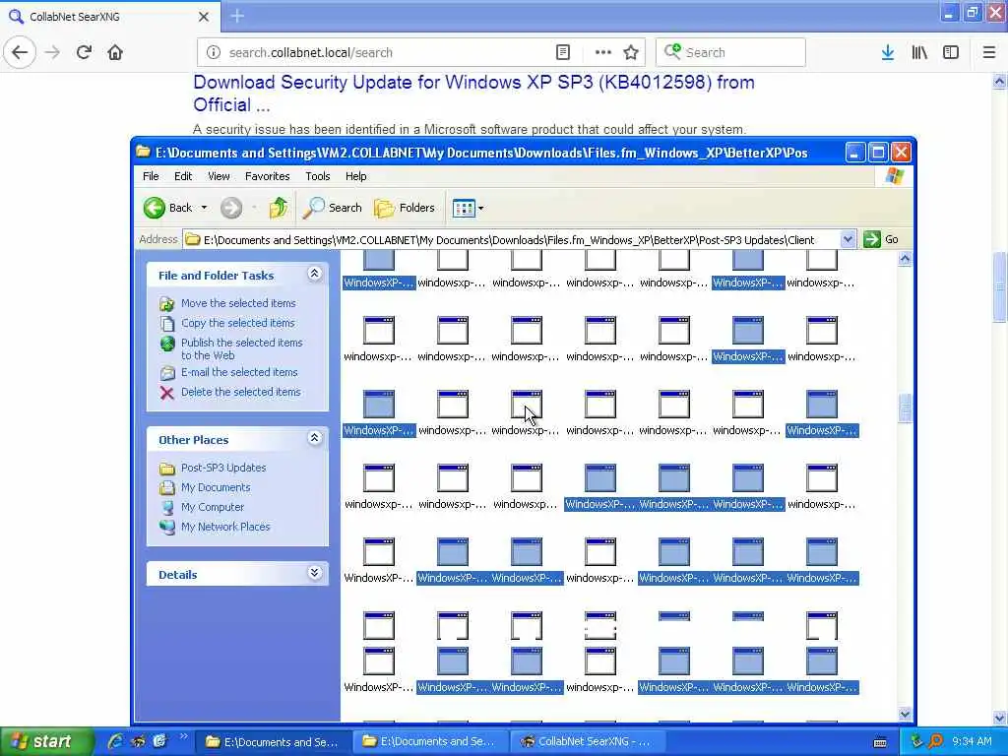This screenshot has height=756, width=1008.
Task: Click E-mail the selected items
Action: pyautogui.click(x=239, y=372)
